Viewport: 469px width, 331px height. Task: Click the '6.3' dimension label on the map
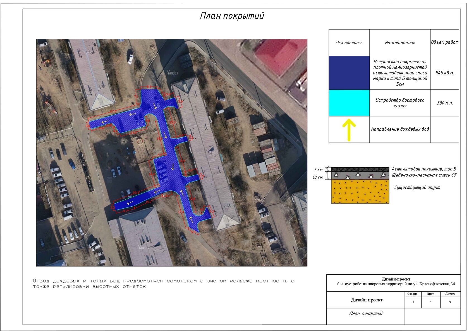point(212,211)
